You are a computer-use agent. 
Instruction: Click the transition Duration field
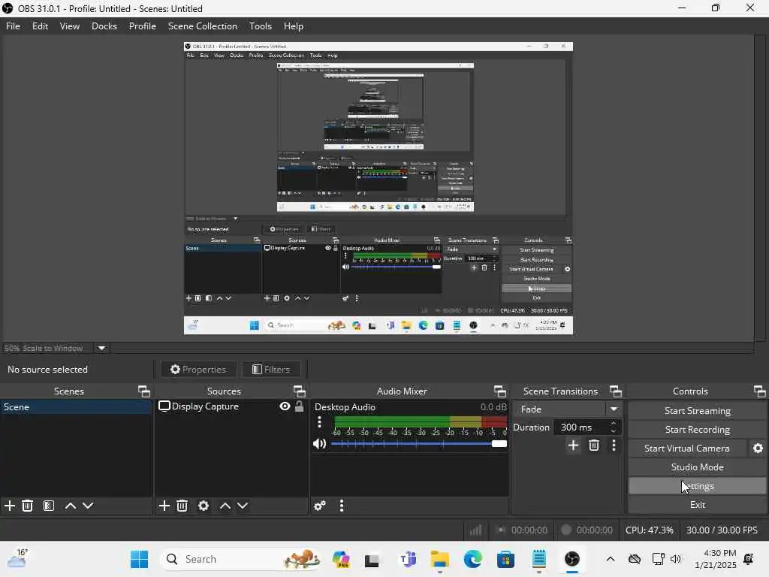pos(587,427)
